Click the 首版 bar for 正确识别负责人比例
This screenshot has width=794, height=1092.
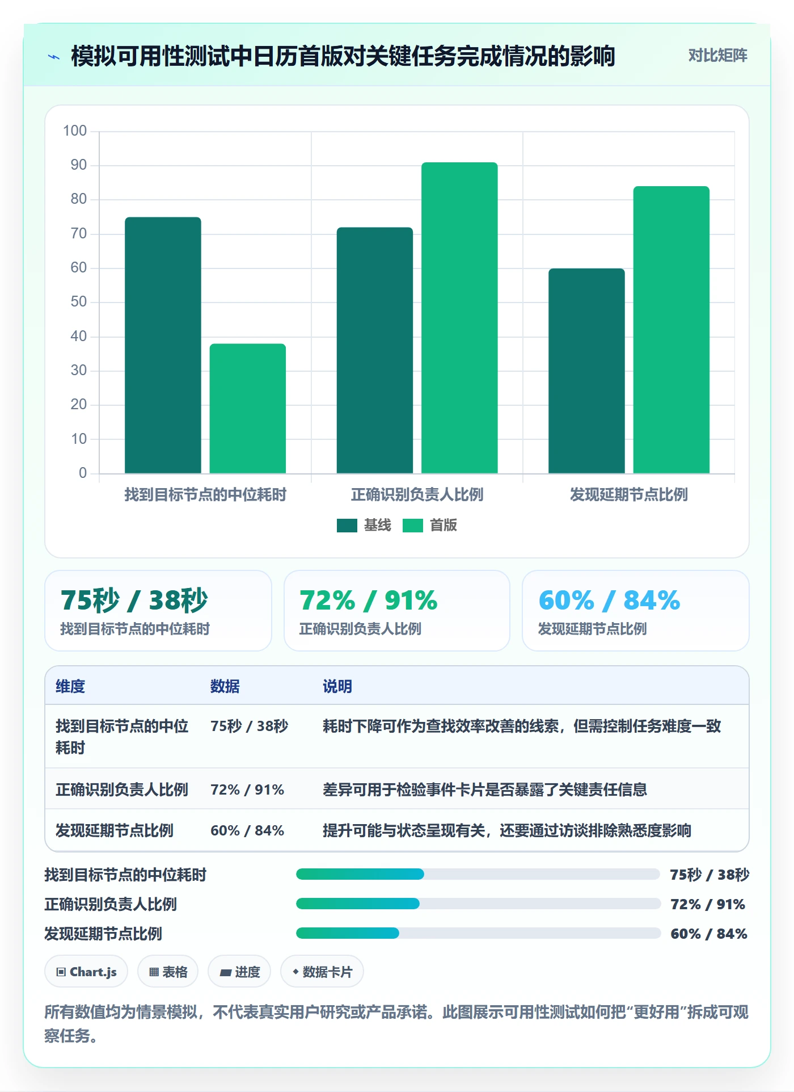(459, 318)
